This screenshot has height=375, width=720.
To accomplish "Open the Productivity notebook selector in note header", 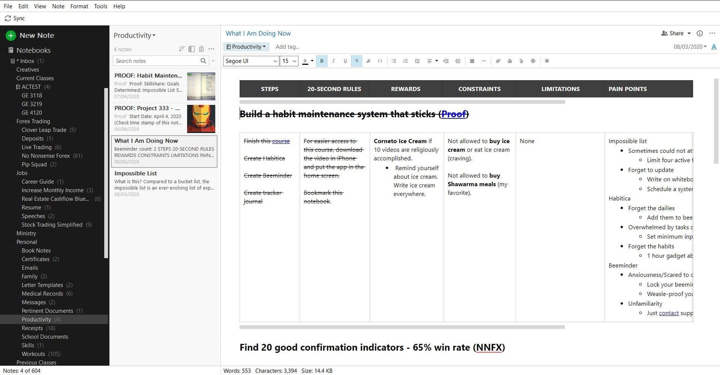I will click(x=246, y=46).
